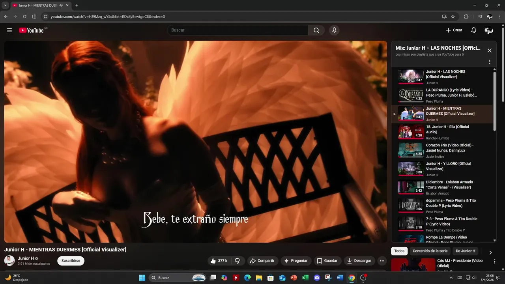Viewport: 505px width, 284px height.
Task: Play Junior H - Y LLORO from playlist
Action: pos(442,169)
